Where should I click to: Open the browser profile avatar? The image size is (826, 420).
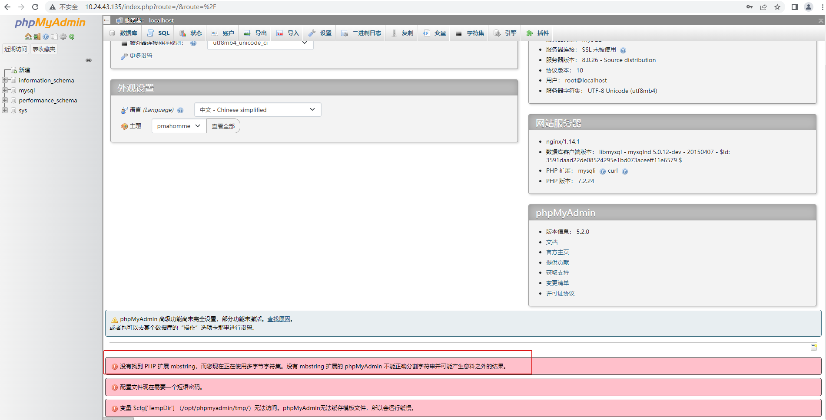(809, 7)
